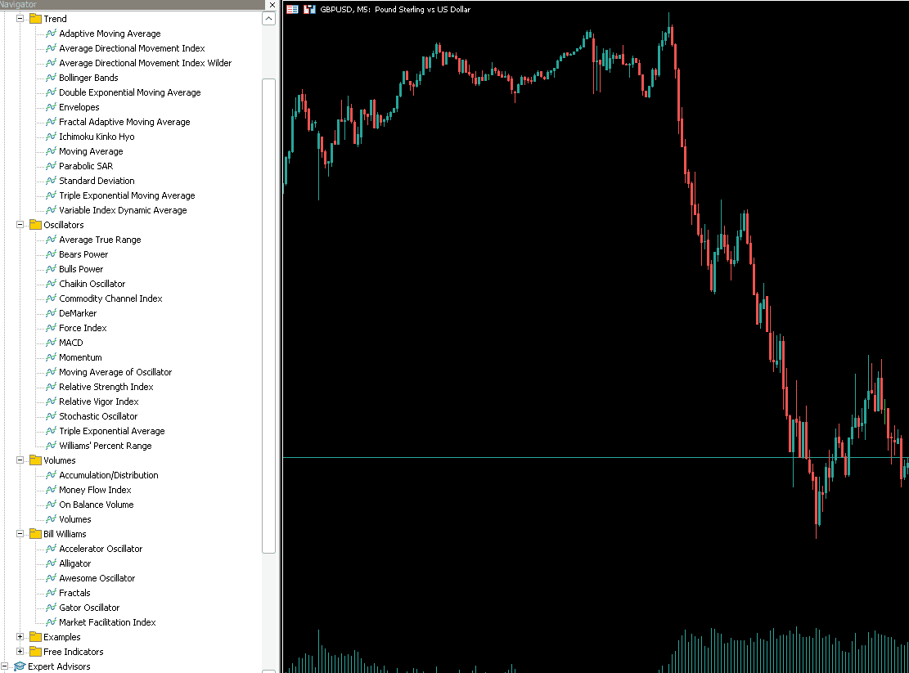Click the Navigator scrollbar up arrow
Screen dimensions: 909x673
click(x=268, y=19)
